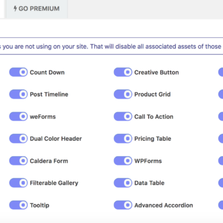The image size is (223, 223).
Task: Disable the Tooltip element toggle
Action: 19,205
